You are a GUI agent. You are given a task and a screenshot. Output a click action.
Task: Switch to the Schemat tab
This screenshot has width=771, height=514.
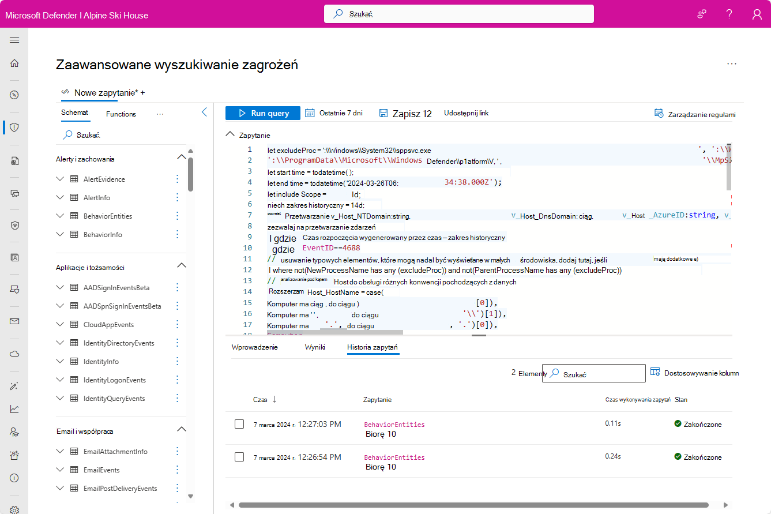tap(74, 113)
